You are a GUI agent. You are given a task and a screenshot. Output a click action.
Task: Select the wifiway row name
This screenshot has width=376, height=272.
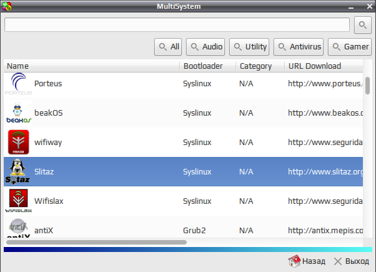[x=48, y=143]
